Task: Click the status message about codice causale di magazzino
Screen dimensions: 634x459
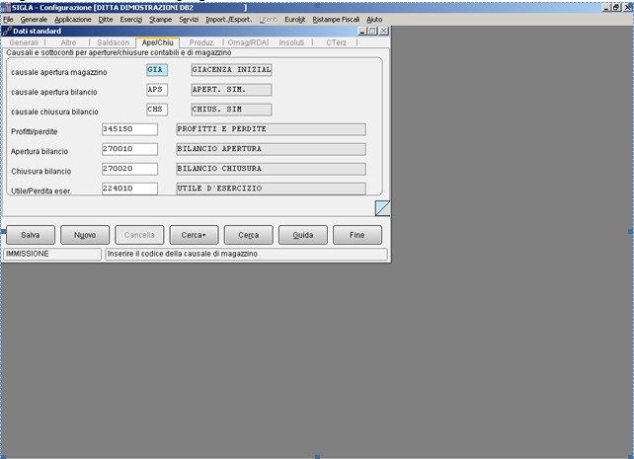Action: 246,254
